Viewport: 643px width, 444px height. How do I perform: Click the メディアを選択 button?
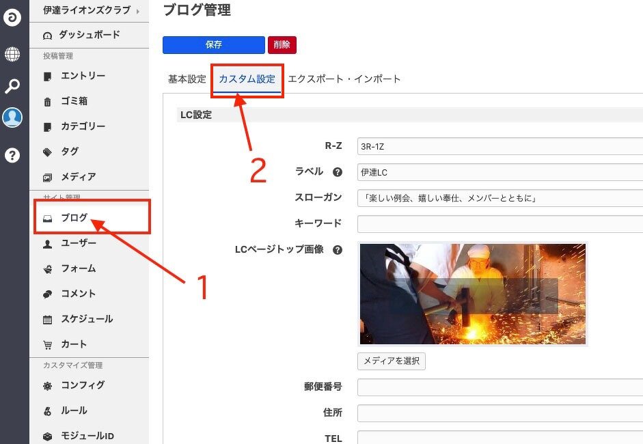point(391,361)
